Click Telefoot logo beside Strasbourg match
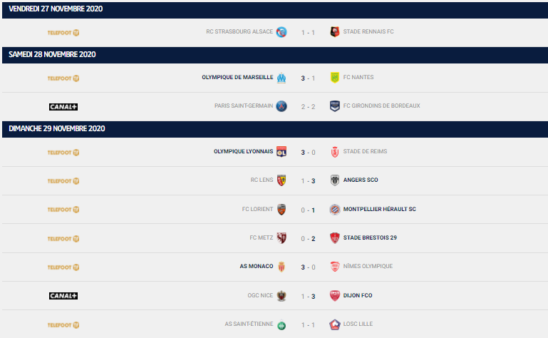Screen dimensions: 548x338 (x=63, y=33)
